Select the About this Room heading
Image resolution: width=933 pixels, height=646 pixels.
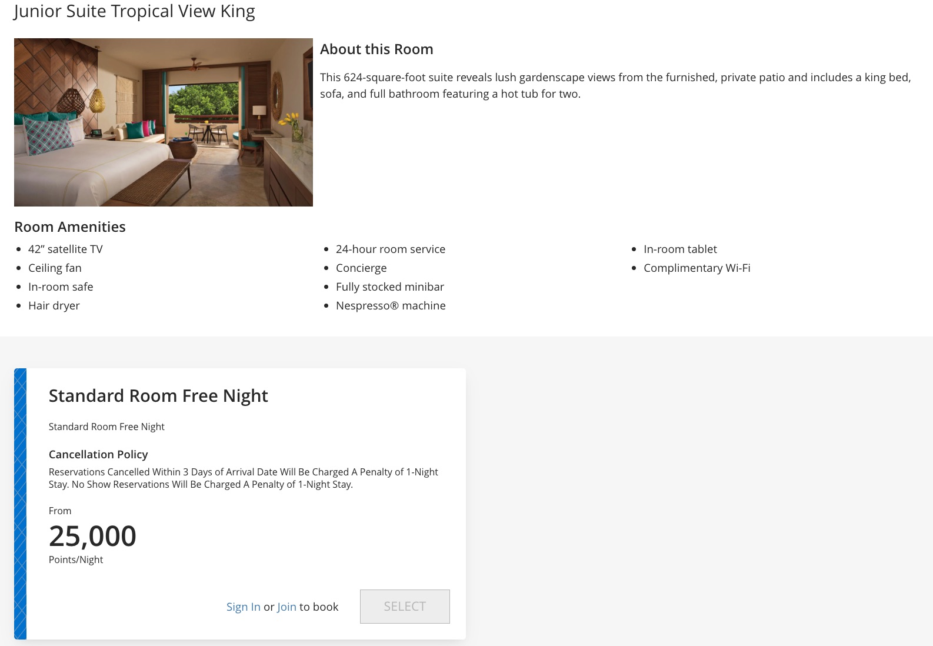(376, 49)
